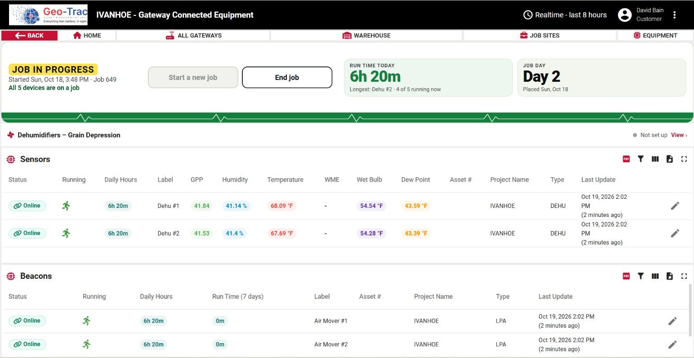Viewport: 694px width, 358px height.
Task: Open the All Gateways tab
Action: pyautogui.click(x=194, y=35)
